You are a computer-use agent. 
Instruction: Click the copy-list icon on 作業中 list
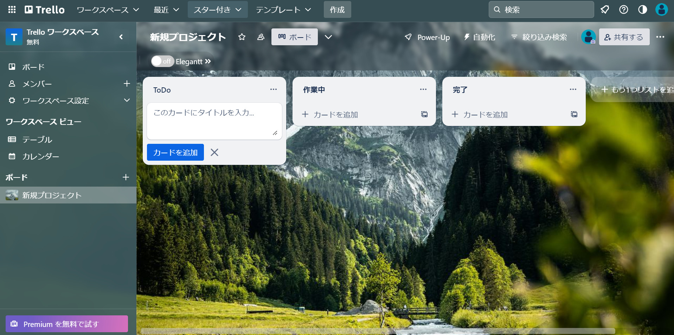tap(424, 114)
